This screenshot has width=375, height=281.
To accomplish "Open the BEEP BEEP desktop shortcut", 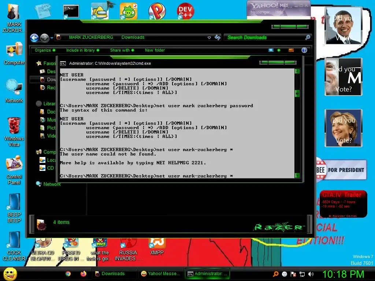I will [x=14, y=208].
